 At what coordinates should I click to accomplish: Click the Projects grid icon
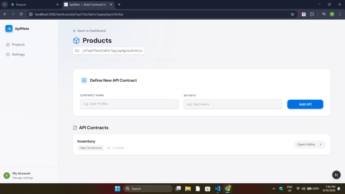(8, 45)
